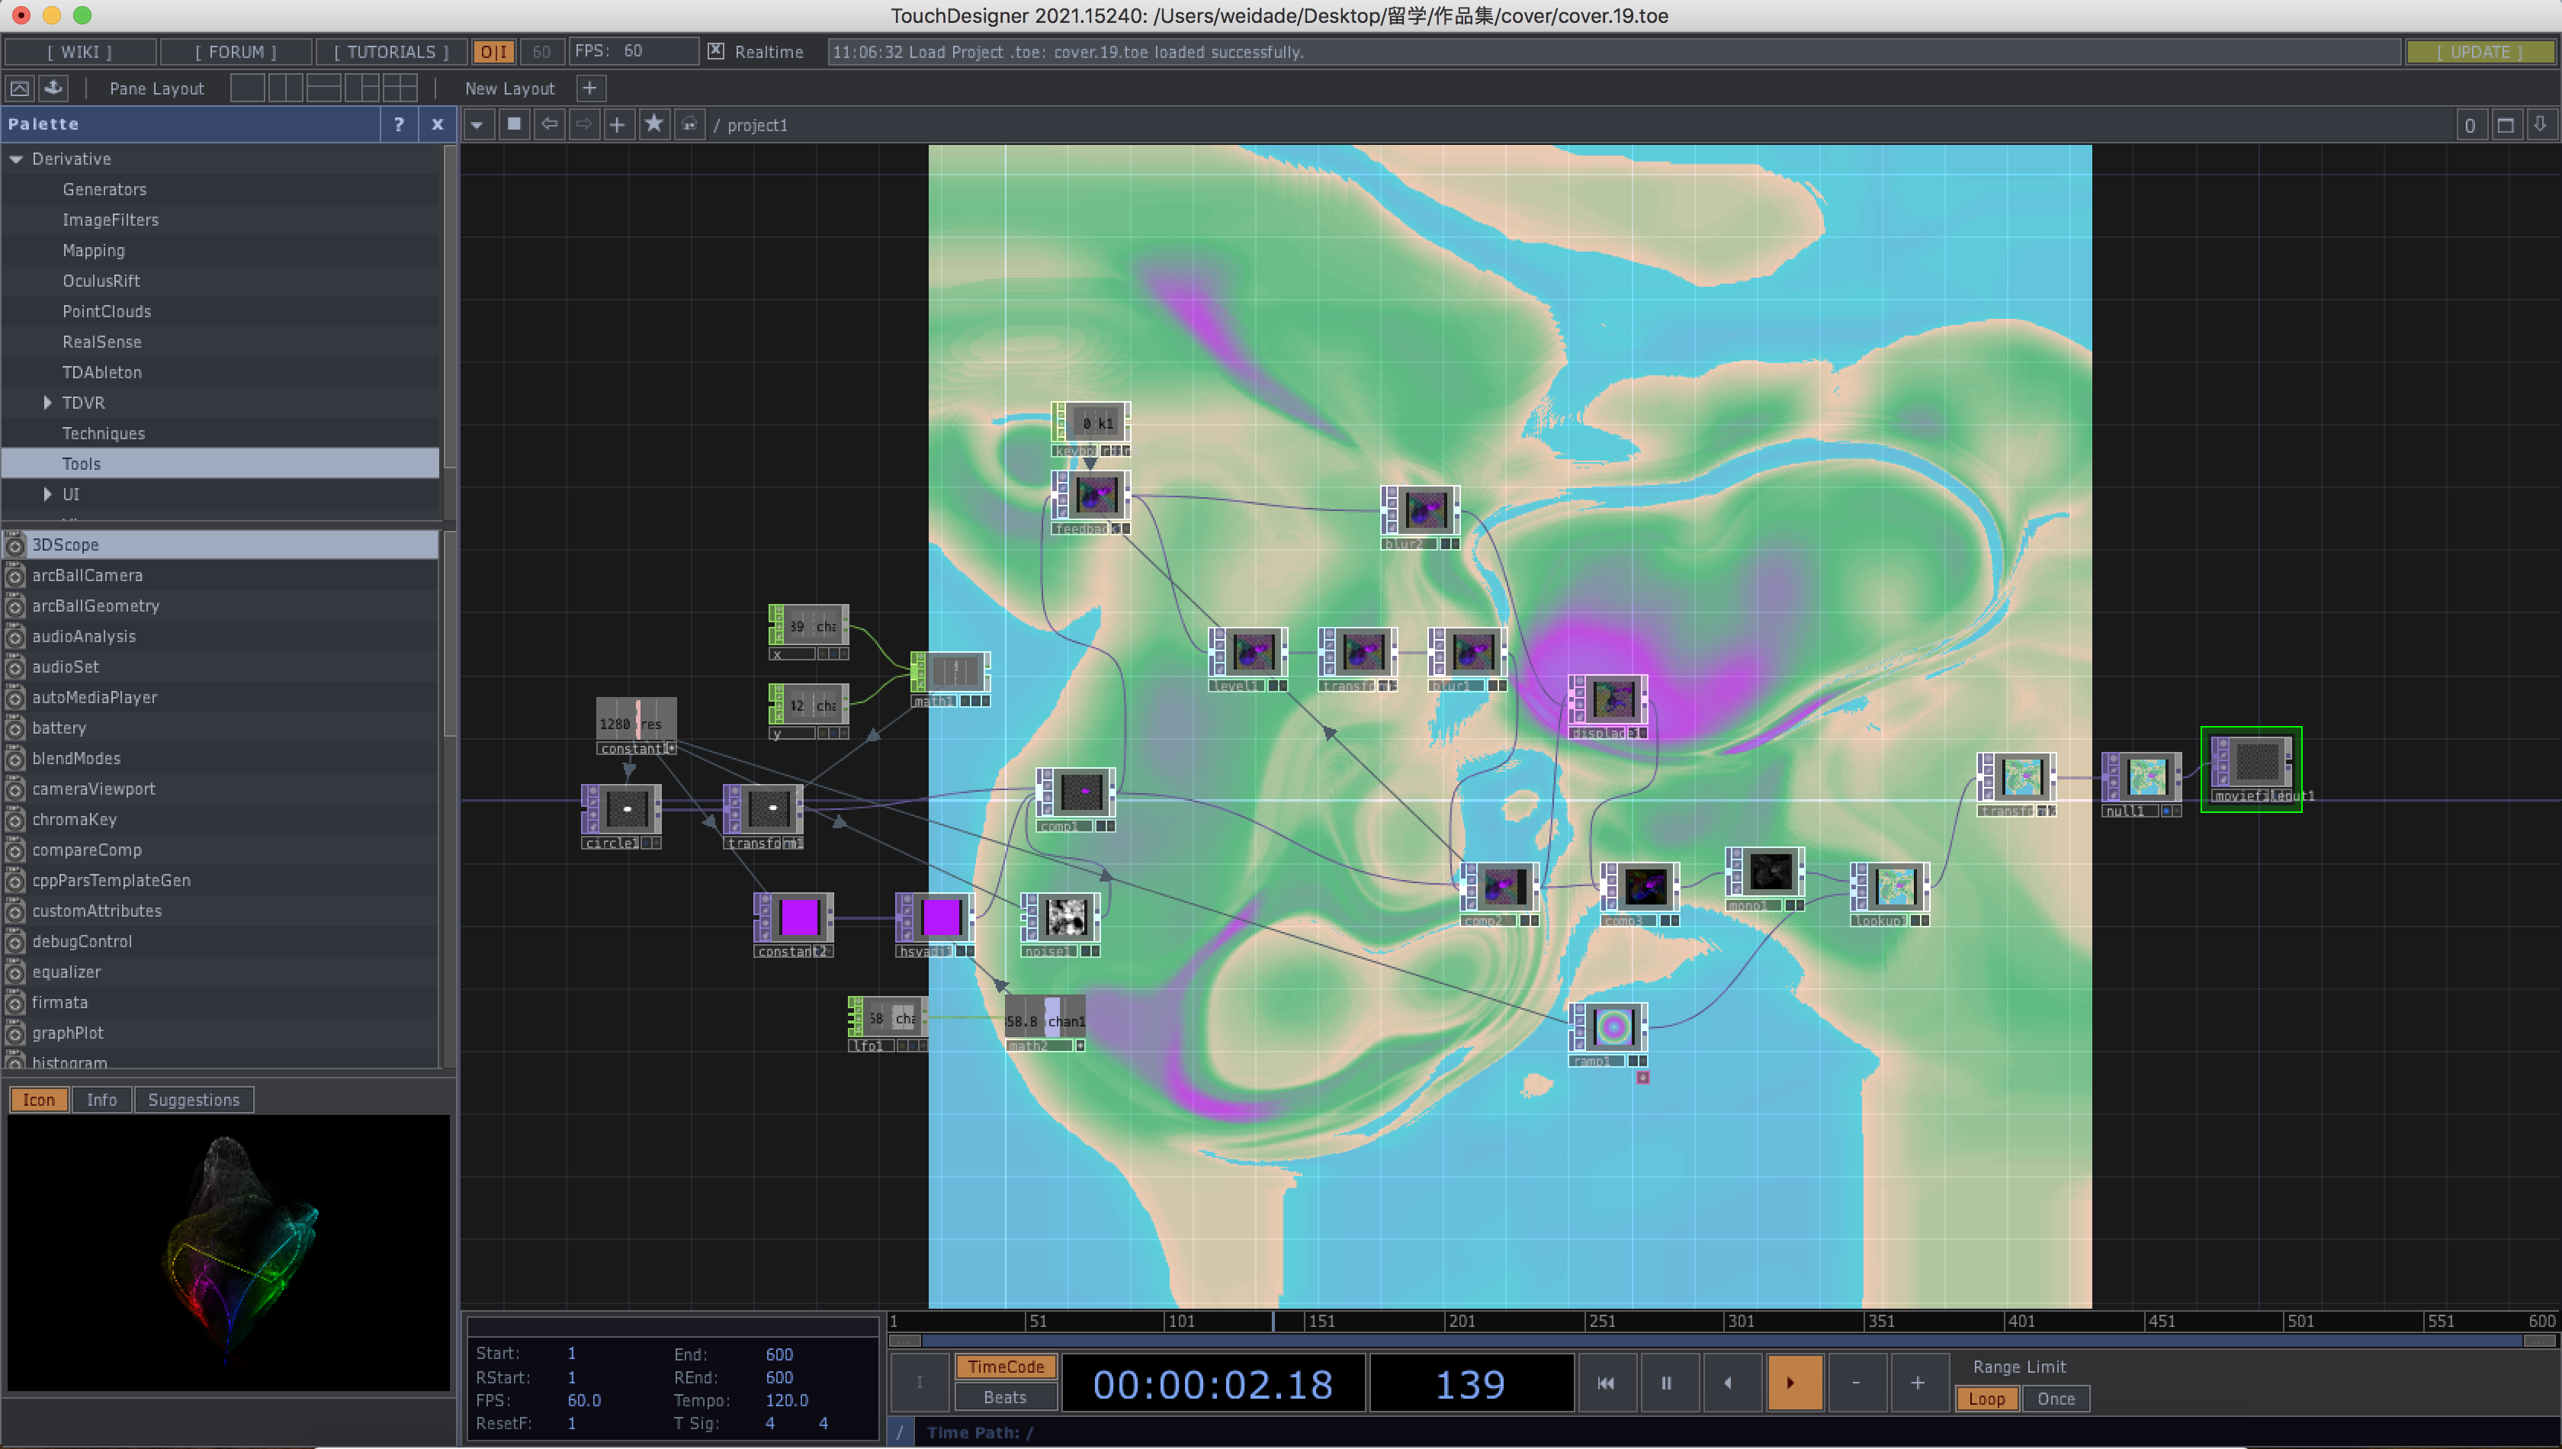Open the Info tab in palette preview
The width and height of the screenshot is (2562, 1449).
pyautogui.click(x=101, y=1100)
